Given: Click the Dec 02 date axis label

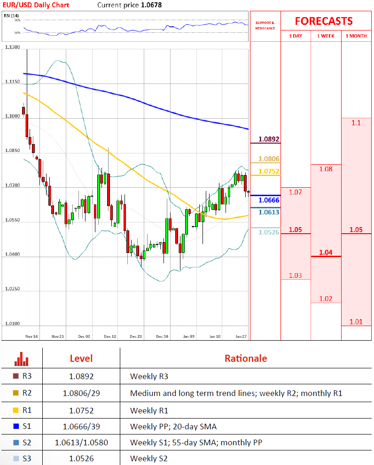Looking at the screenshot, I should 84,336.
